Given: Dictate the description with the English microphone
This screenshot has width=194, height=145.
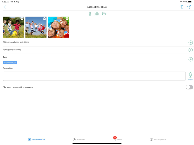Looking at the screenshot, I should (x=190, y=75).
